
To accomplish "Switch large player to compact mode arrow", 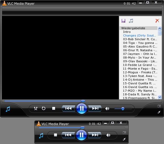I will point(159,112).
